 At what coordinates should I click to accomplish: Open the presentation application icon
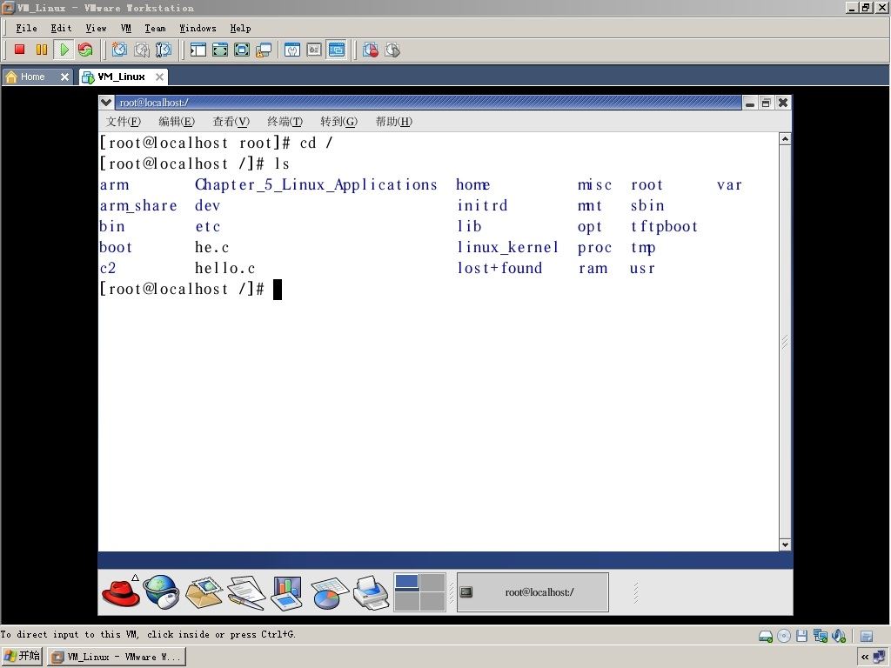pos(286,592)
